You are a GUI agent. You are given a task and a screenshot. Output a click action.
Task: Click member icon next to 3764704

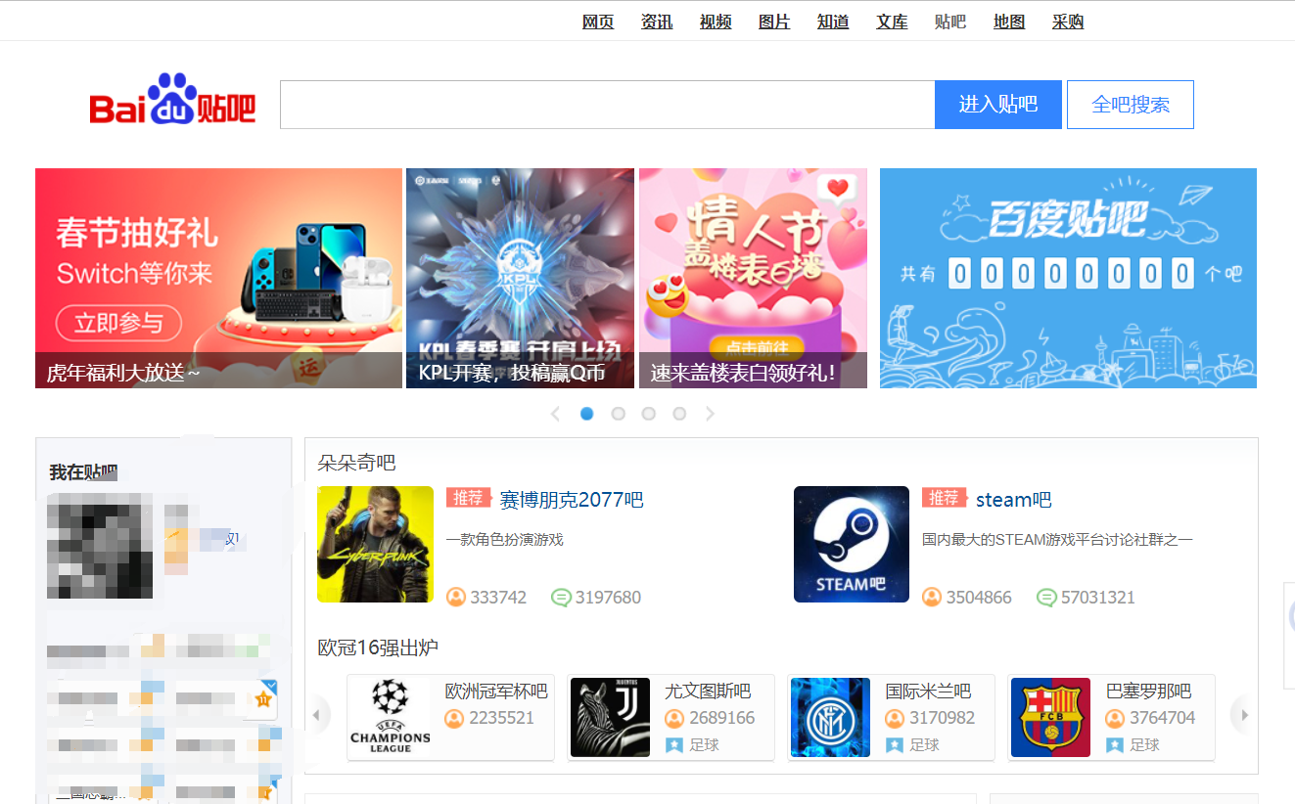tap(1115, 719)
